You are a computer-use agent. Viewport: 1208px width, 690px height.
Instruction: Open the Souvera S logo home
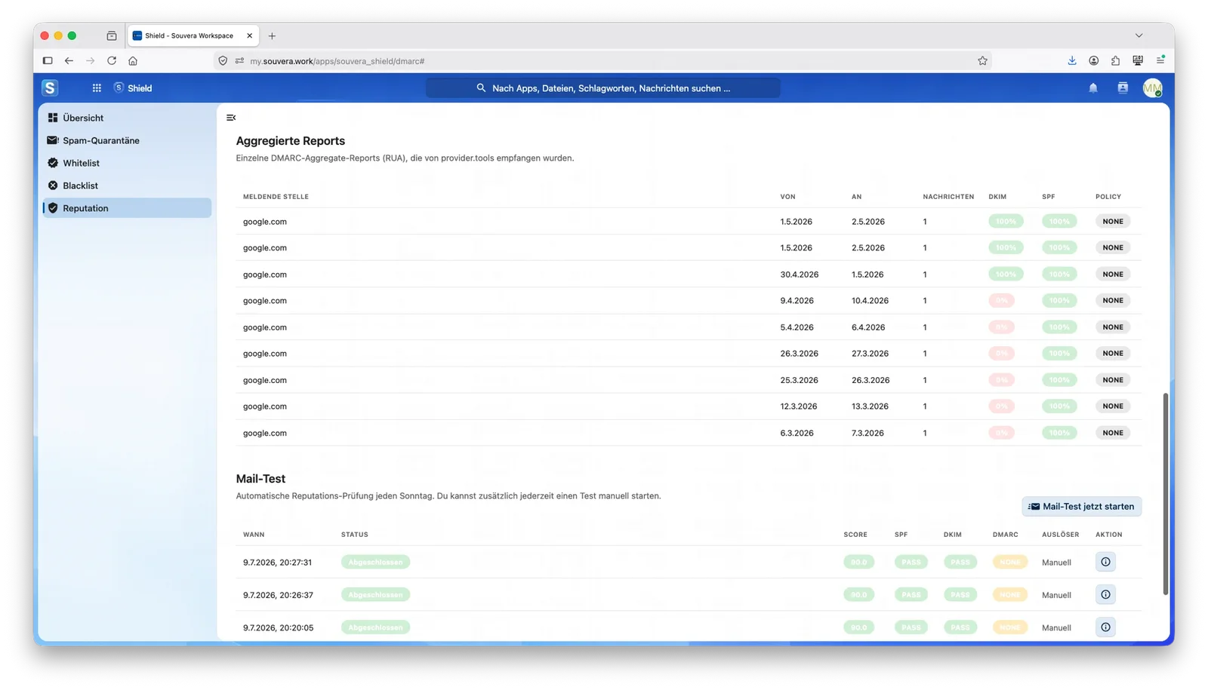coord(50,88)
